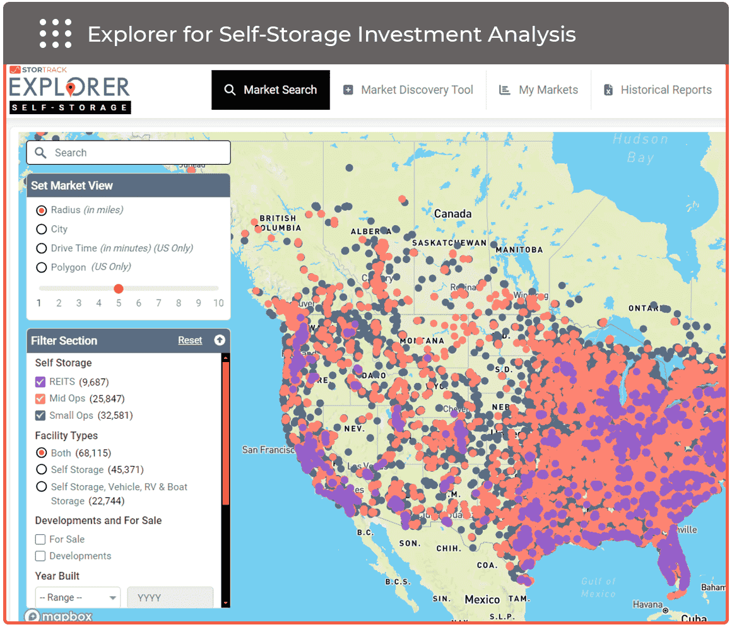The height and width of the screenshot is (627, 732).
Task: Select the City market view radio button
Action: pos(41,229)
